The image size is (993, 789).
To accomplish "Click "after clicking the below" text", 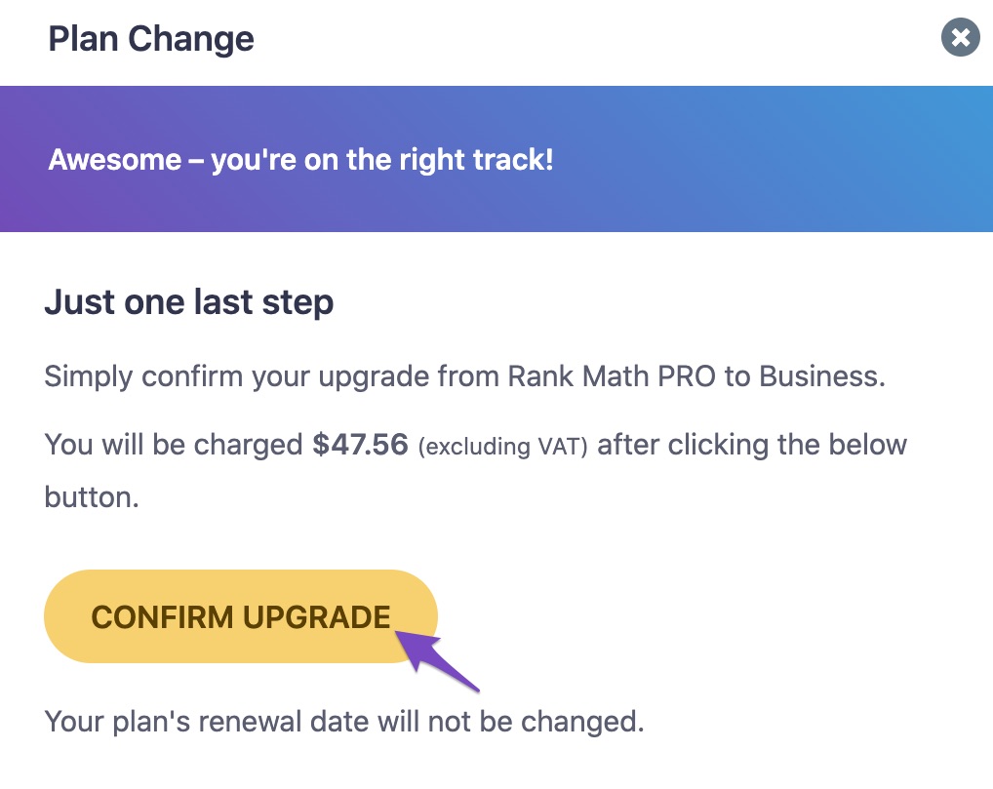I will 752,446.
